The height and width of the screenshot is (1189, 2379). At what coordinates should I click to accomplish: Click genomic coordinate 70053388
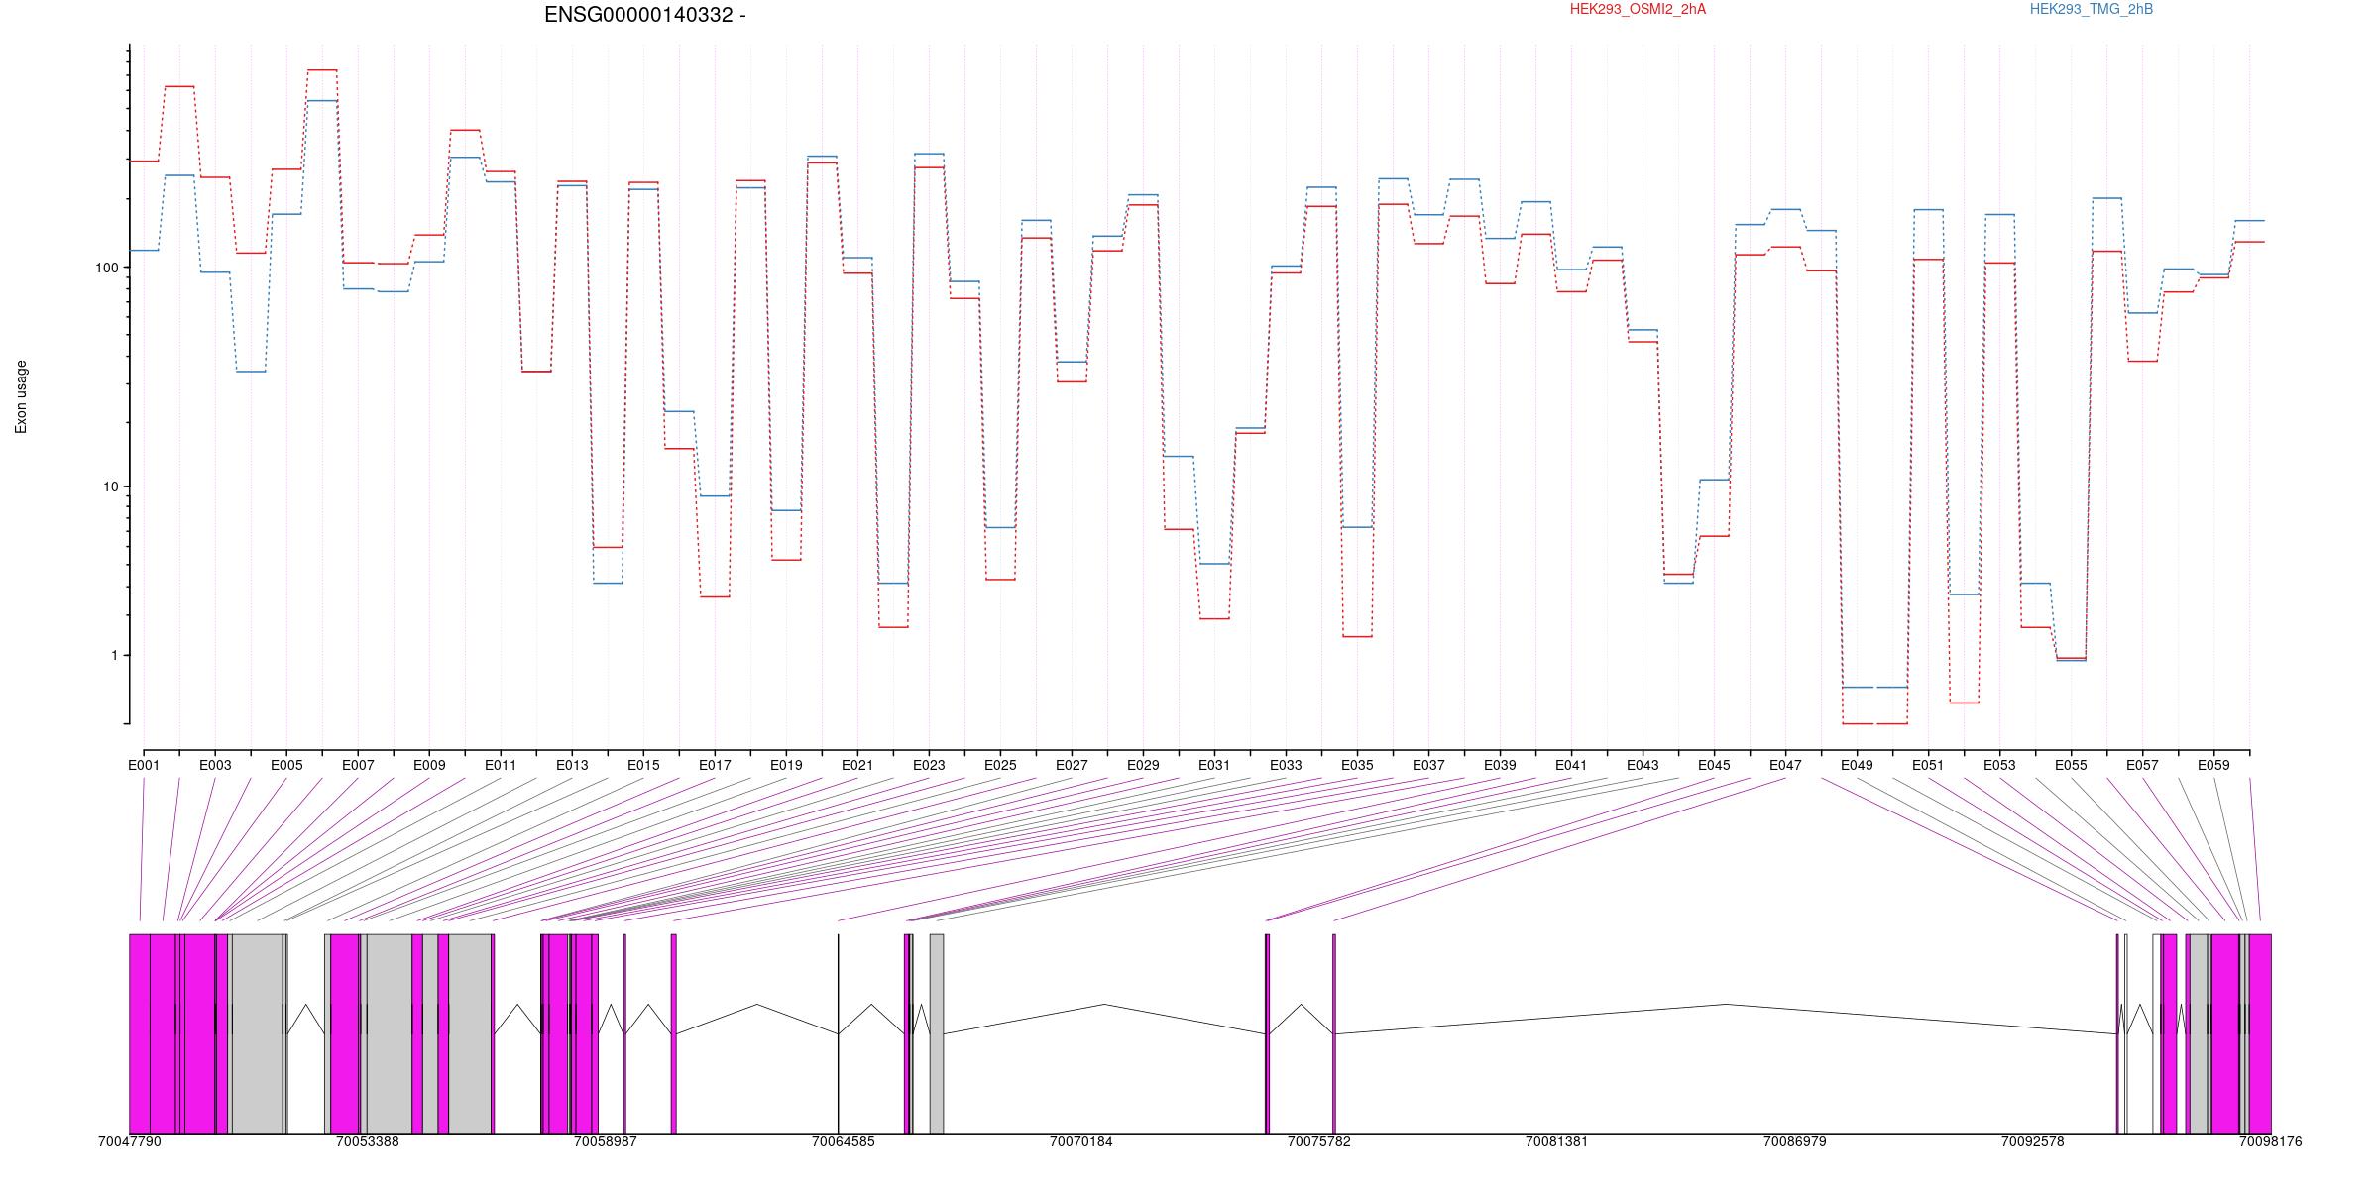point(368,1141)
